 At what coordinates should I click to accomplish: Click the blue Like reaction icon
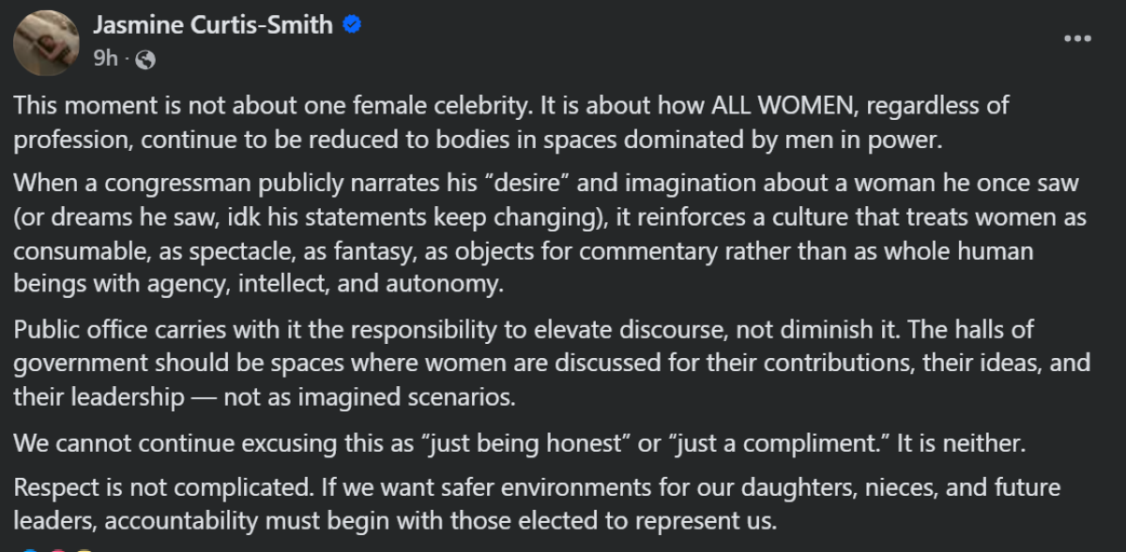click(x=28, y=549)
